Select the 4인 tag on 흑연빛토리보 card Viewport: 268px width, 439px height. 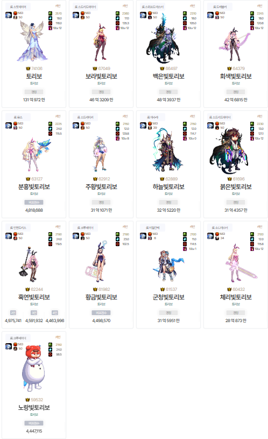[x=55, y=313]
